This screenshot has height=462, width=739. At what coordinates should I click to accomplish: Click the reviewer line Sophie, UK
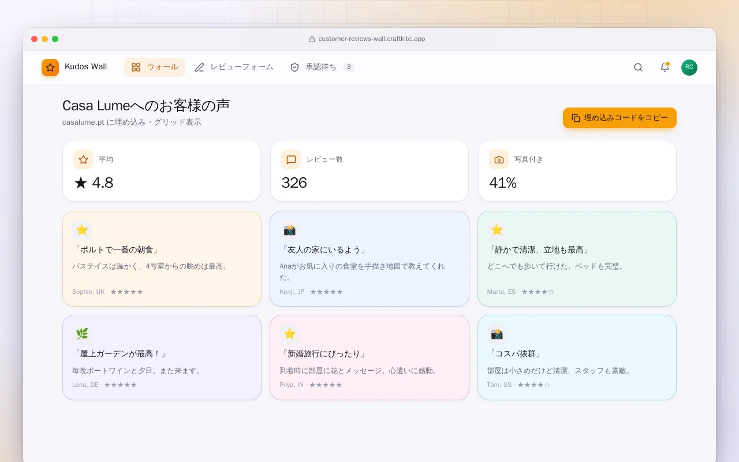click(107, 292)
